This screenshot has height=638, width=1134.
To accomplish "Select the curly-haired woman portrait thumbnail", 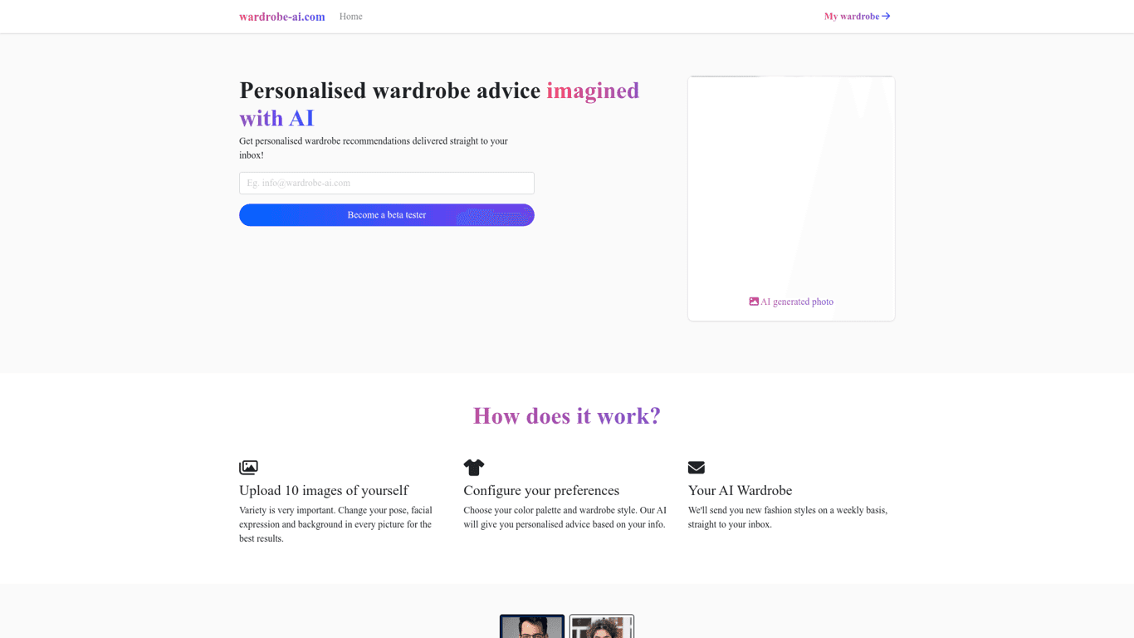I will click(601, 627).
